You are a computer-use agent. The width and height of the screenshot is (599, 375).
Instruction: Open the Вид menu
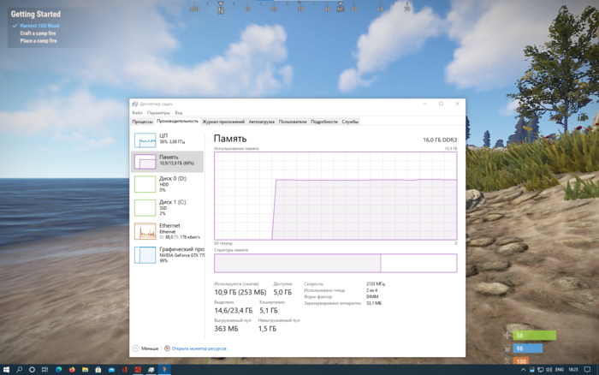pyautogui.click(x=178, y=113)
